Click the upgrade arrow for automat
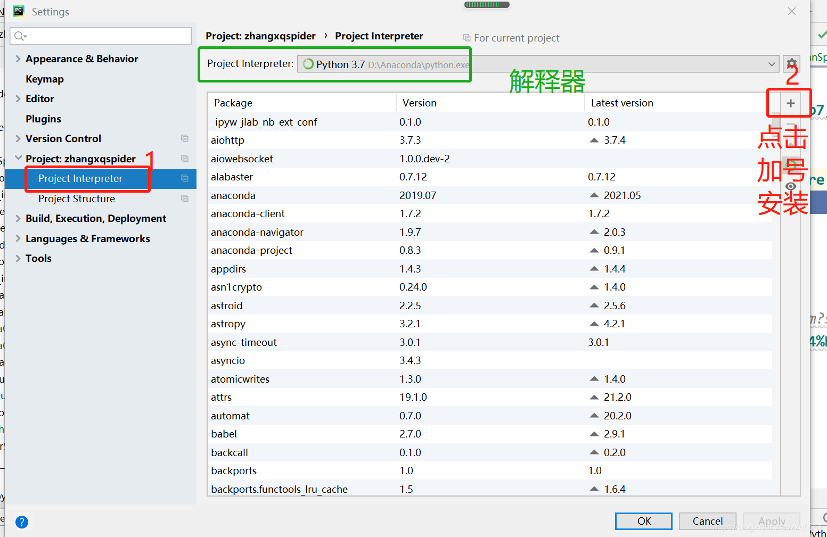This screenshot has width=827, height=537. coord(594,416)
